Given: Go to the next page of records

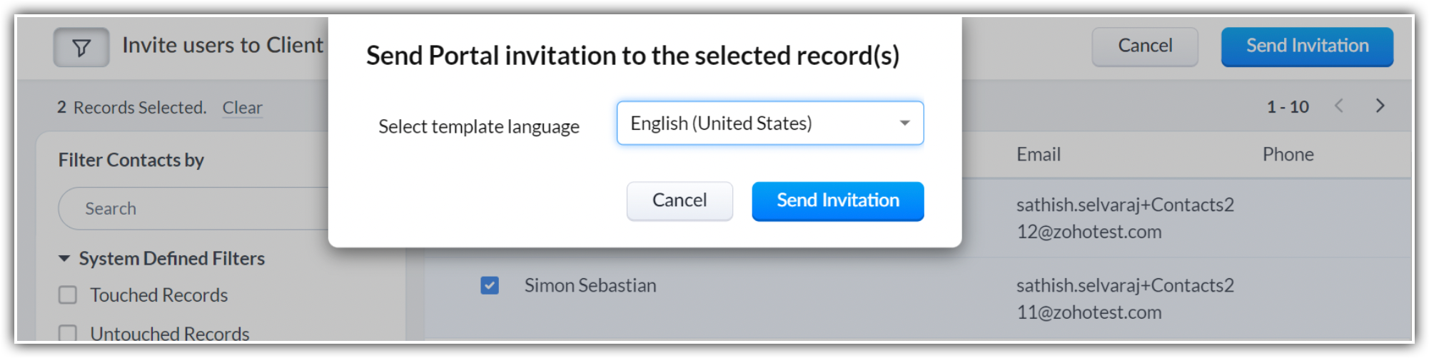Looking at the screenshot, I should (x=1380, y=106).
